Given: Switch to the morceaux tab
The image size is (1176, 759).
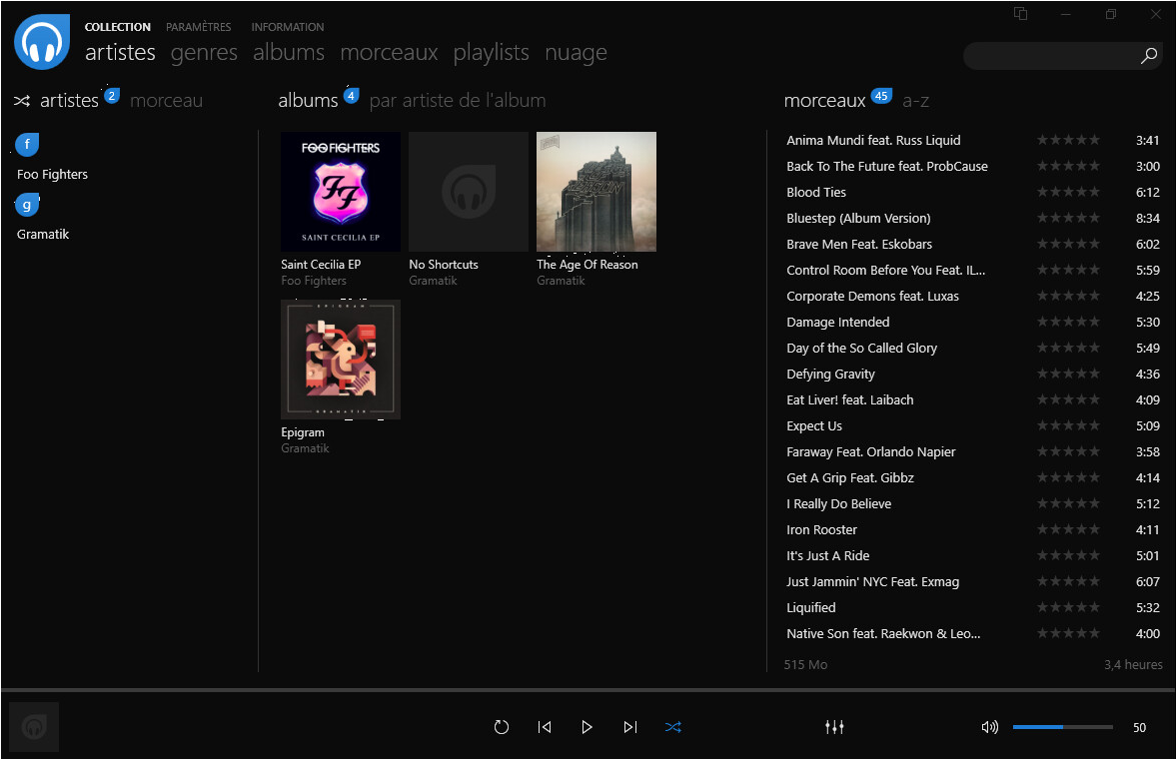Looking at the screenshot, I should tap(390, 53).
